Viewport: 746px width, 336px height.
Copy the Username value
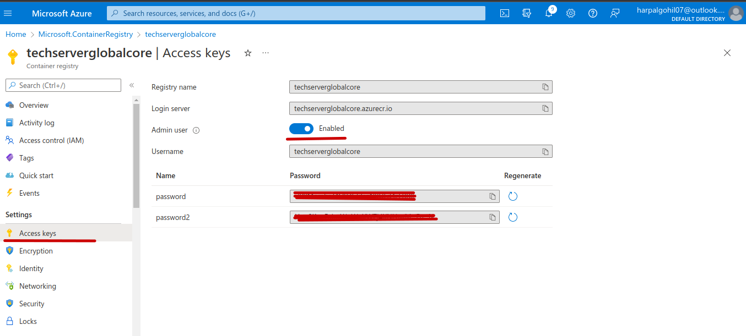pos(545,151)
